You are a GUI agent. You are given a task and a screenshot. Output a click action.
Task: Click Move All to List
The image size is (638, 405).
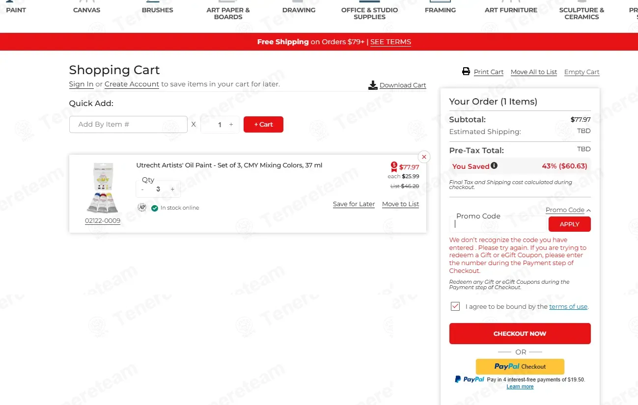(x=534, y=72)
